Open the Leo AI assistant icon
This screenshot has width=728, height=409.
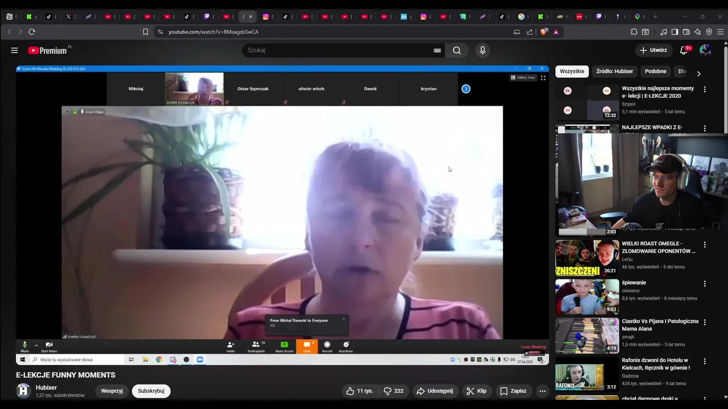[698, 32]
